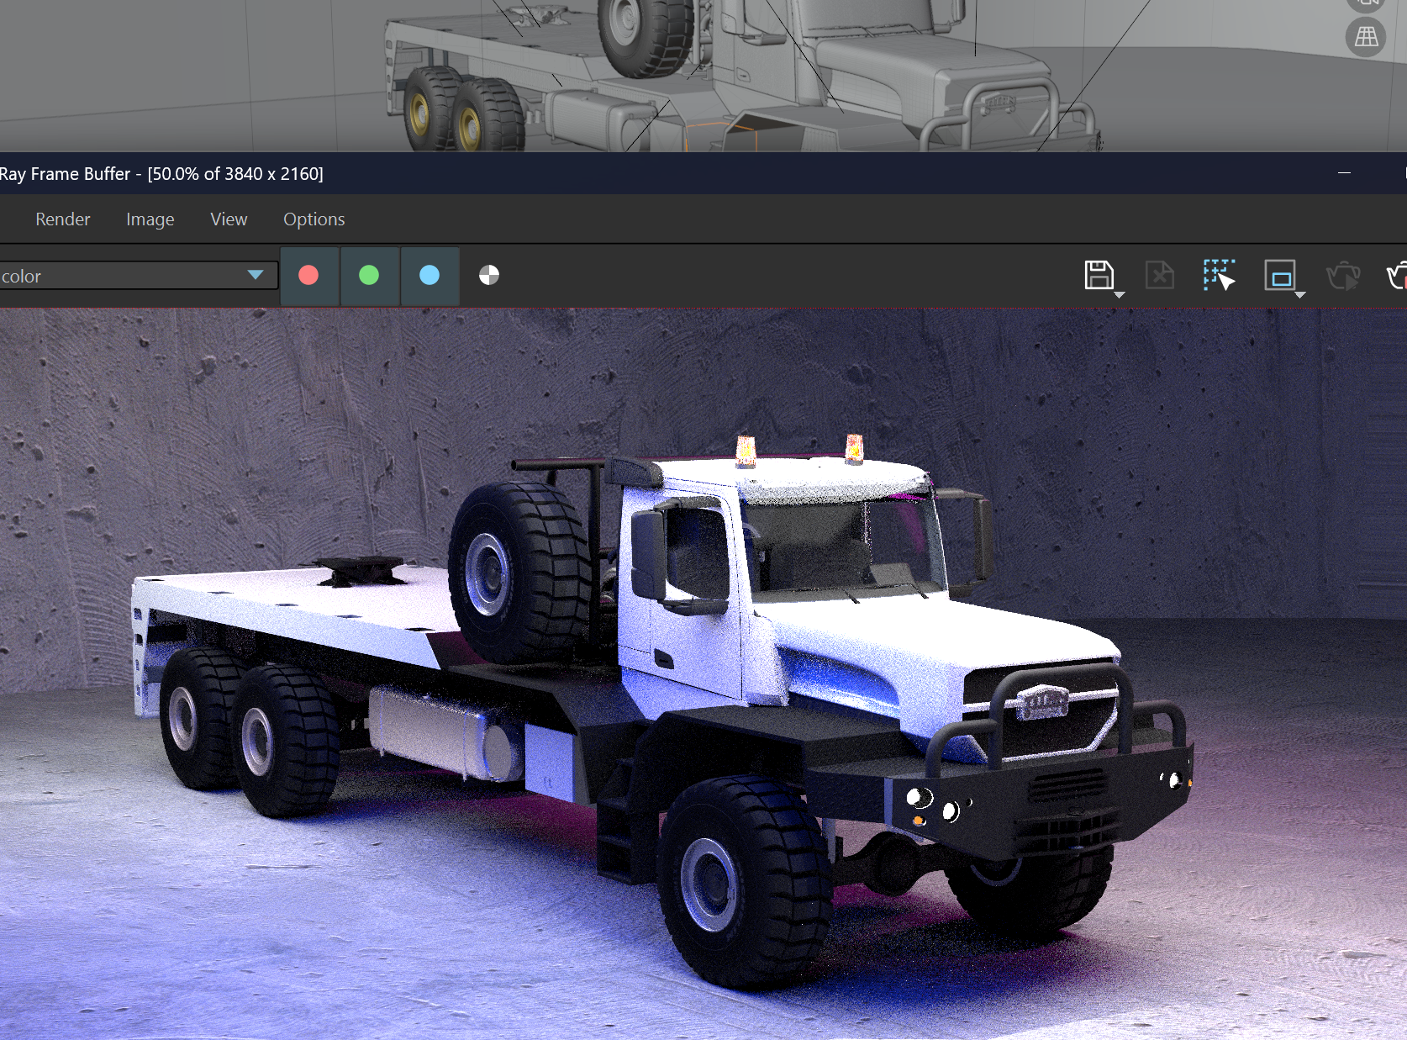Expand the save icon dropdown arrow
1407x1040 pixels.
click(1120, 295)
